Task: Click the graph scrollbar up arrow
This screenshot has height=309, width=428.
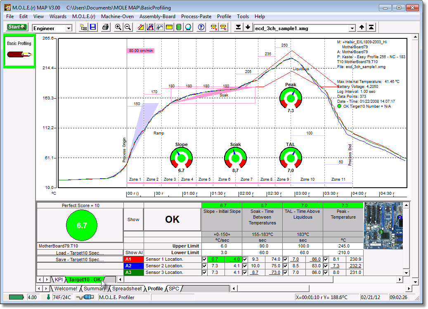Action: coord(415,37)
